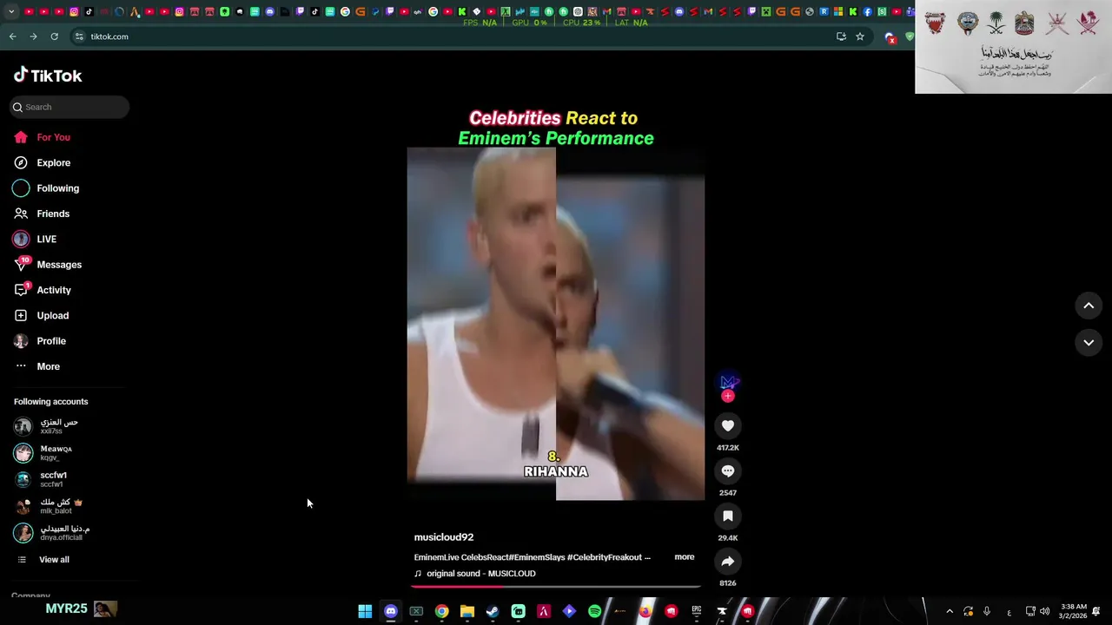Open Spotify from the taskbar
1112x625 pixels.
click(594, 611)
